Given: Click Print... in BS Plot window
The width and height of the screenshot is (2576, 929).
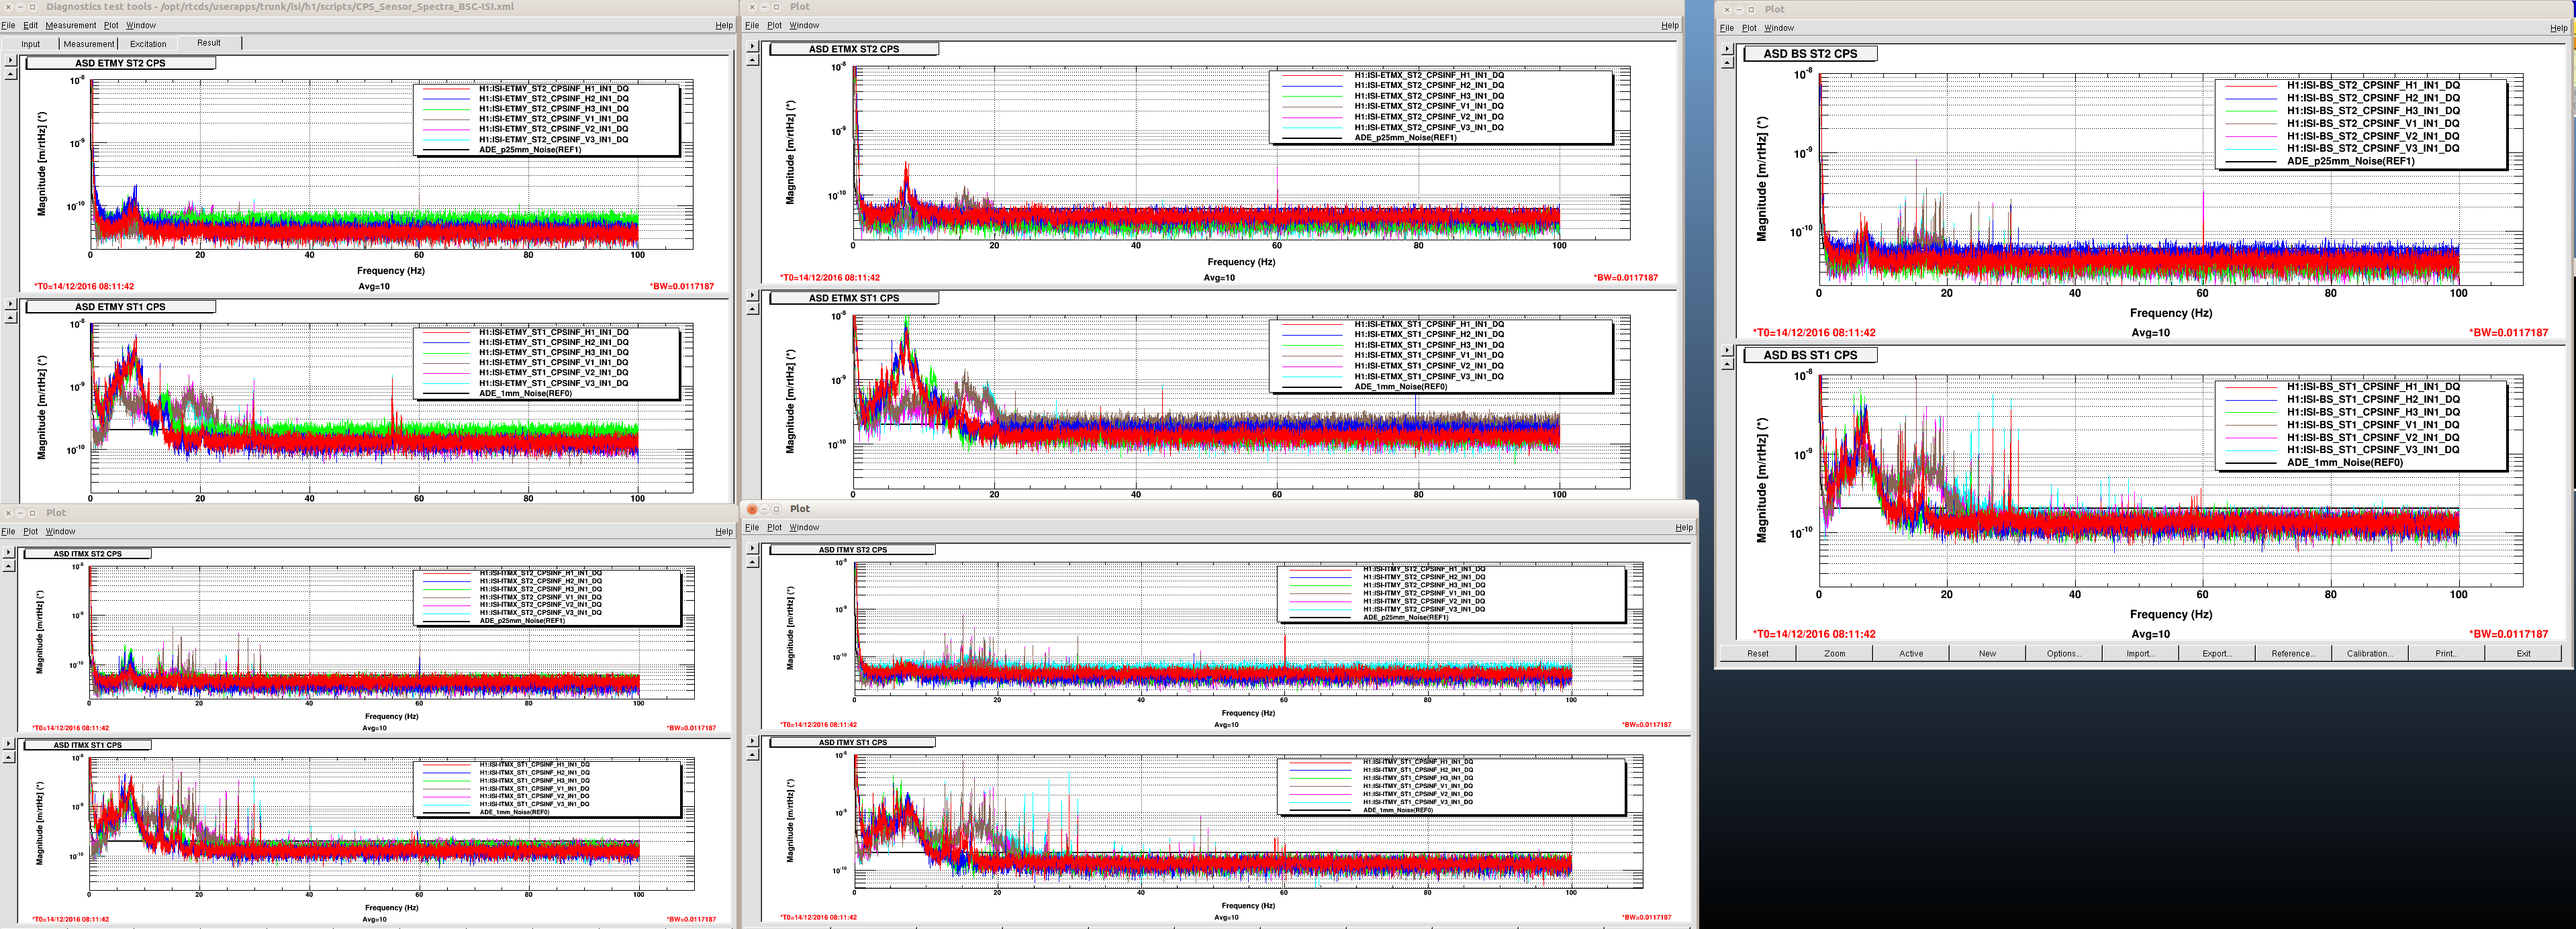Looking at the screenshot, I should point(2446,654).
